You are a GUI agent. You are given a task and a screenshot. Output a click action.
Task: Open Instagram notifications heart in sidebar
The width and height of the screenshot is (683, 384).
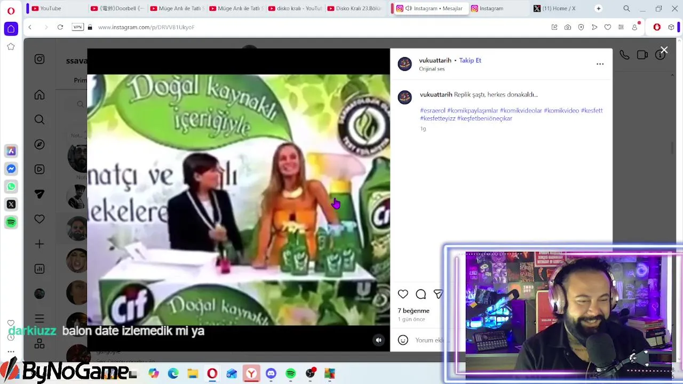(39, 219)
